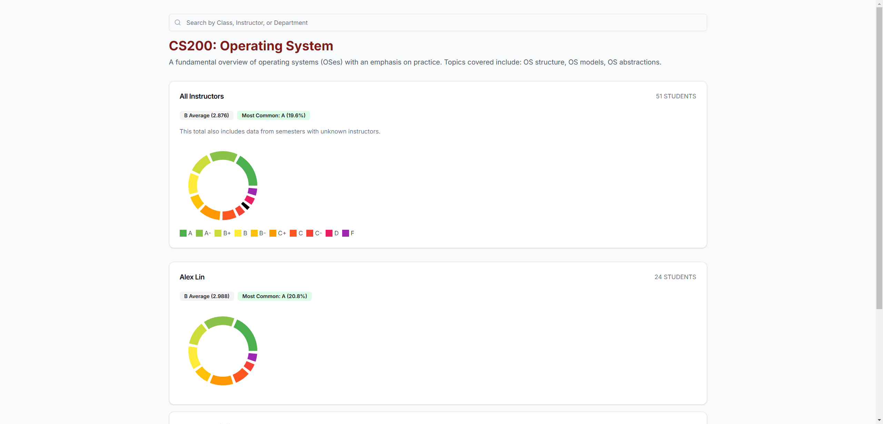Screen dimensions: 883x424
Task: Toggle the B- grade legend swatch
Action: pyautogui.click(x=254, y=233)
